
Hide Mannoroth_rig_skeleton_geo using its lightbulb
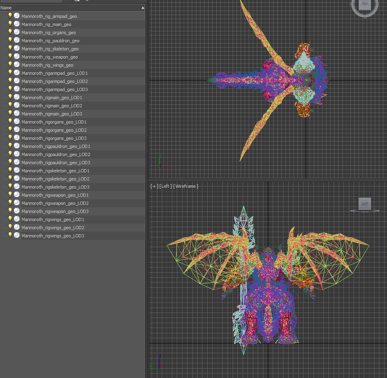[10, 48]
